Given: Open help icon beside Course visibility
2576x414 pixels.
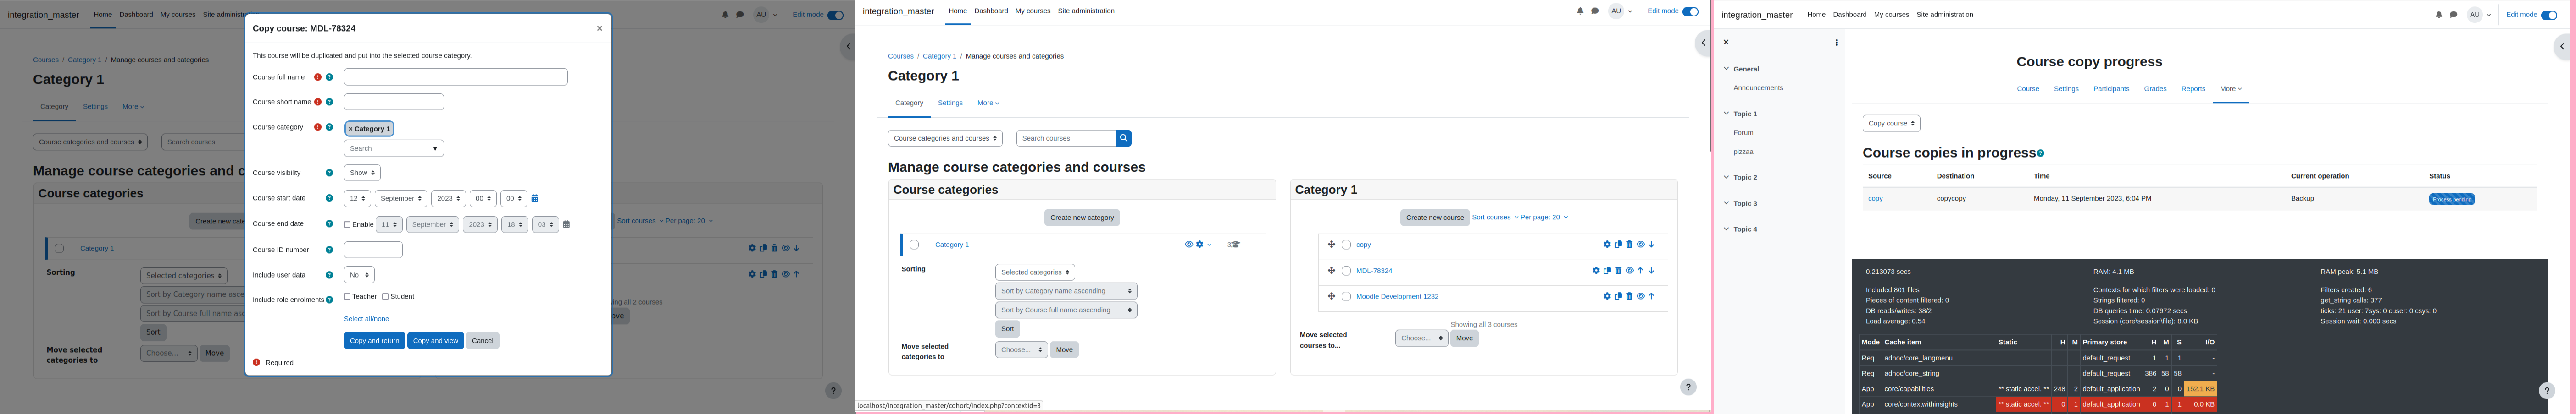Looking at the screenshot, I should point(329,173).
